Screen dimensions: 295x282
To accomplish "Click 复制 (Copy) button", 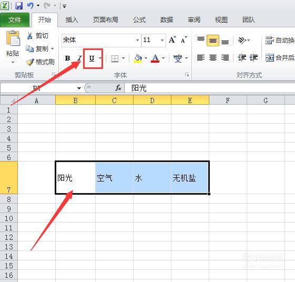I will 37,49.
